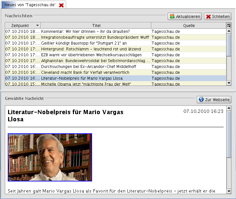Select 'Cleveland macht Bank' news row
This screenshot has height=199, width=236.
click(85, 72)
